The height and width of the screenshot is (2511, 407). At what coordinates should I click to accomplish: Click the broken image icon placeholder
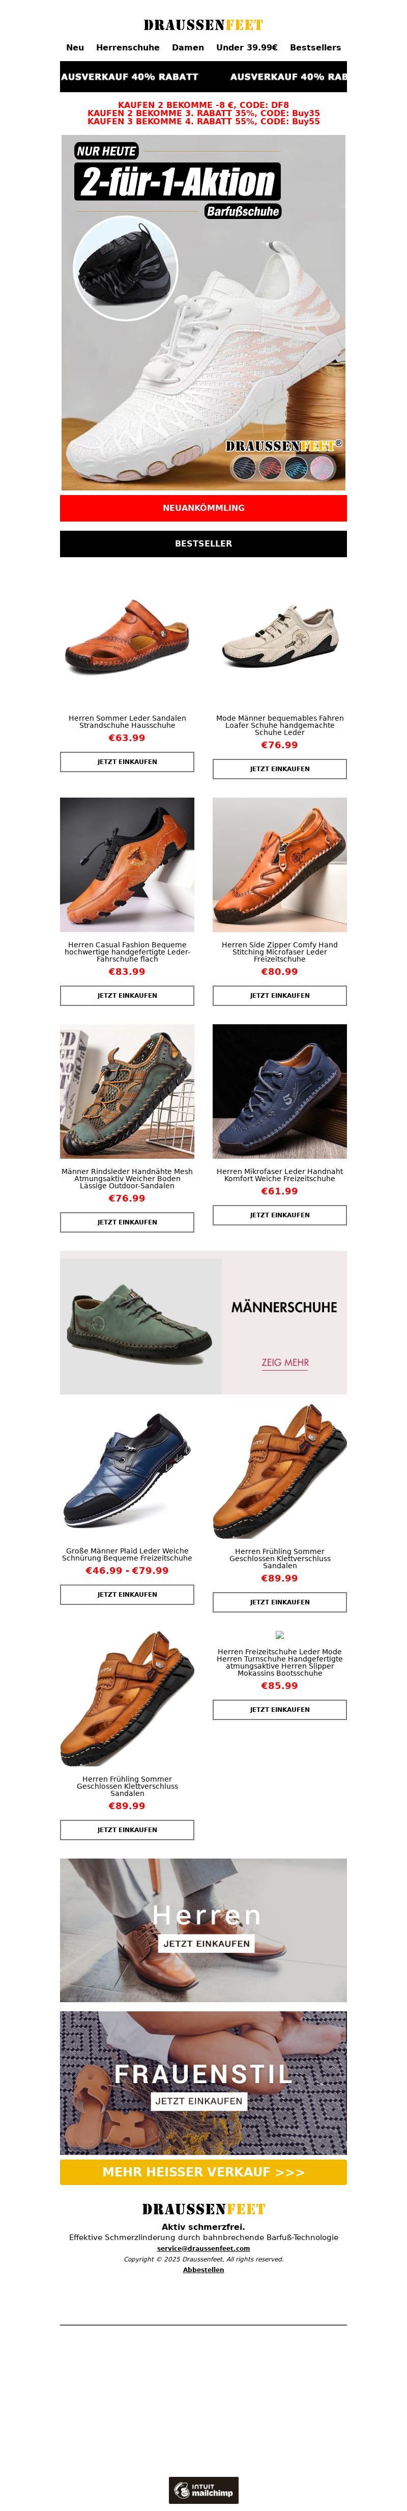(279, 1634)
